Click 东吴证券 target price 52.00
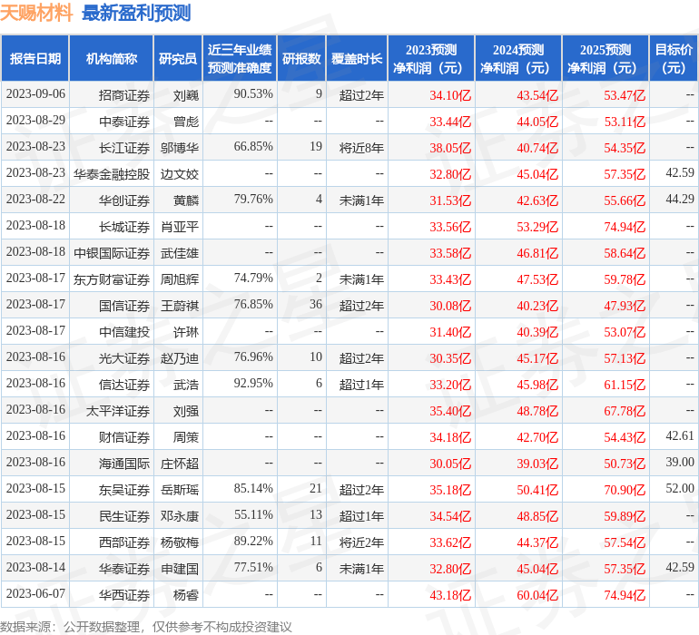Image resolution: width=699 pixels, height=635 pixels. 679,489
